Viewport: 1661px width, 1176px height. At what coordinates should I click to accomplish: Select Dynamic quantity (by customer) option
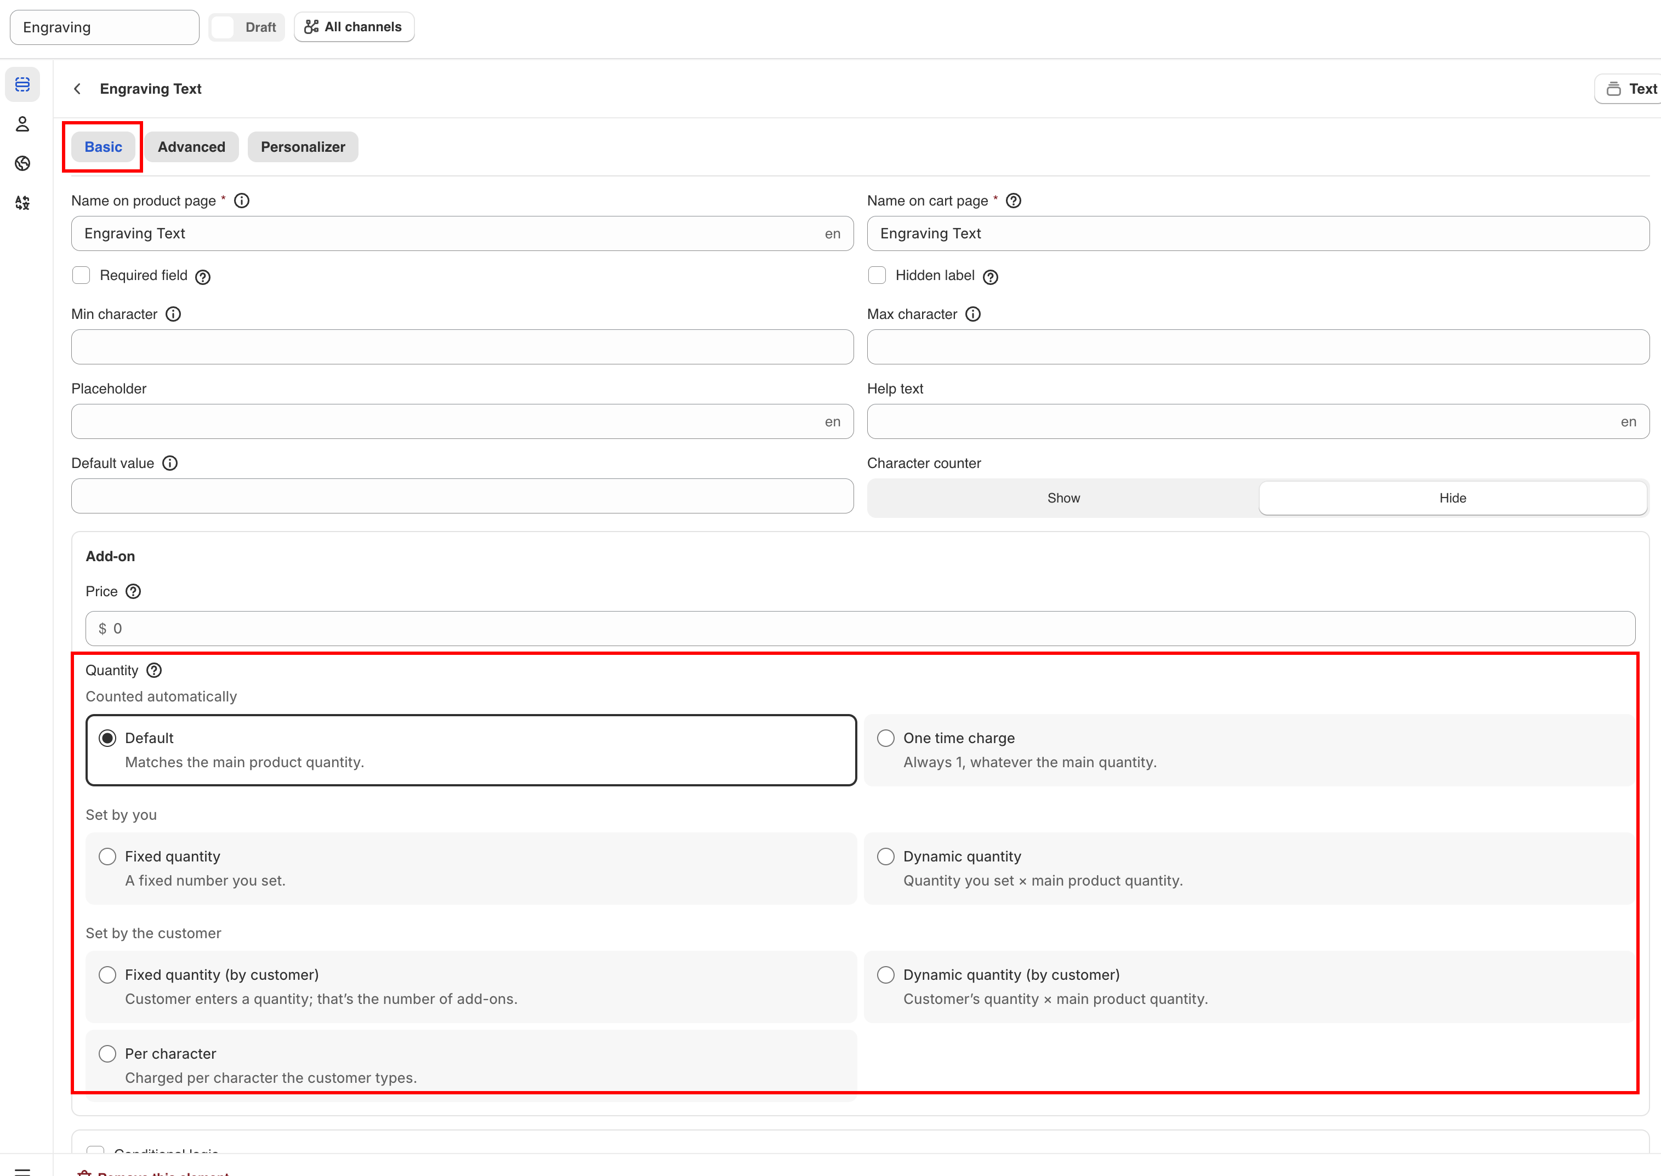point(1249,987)
